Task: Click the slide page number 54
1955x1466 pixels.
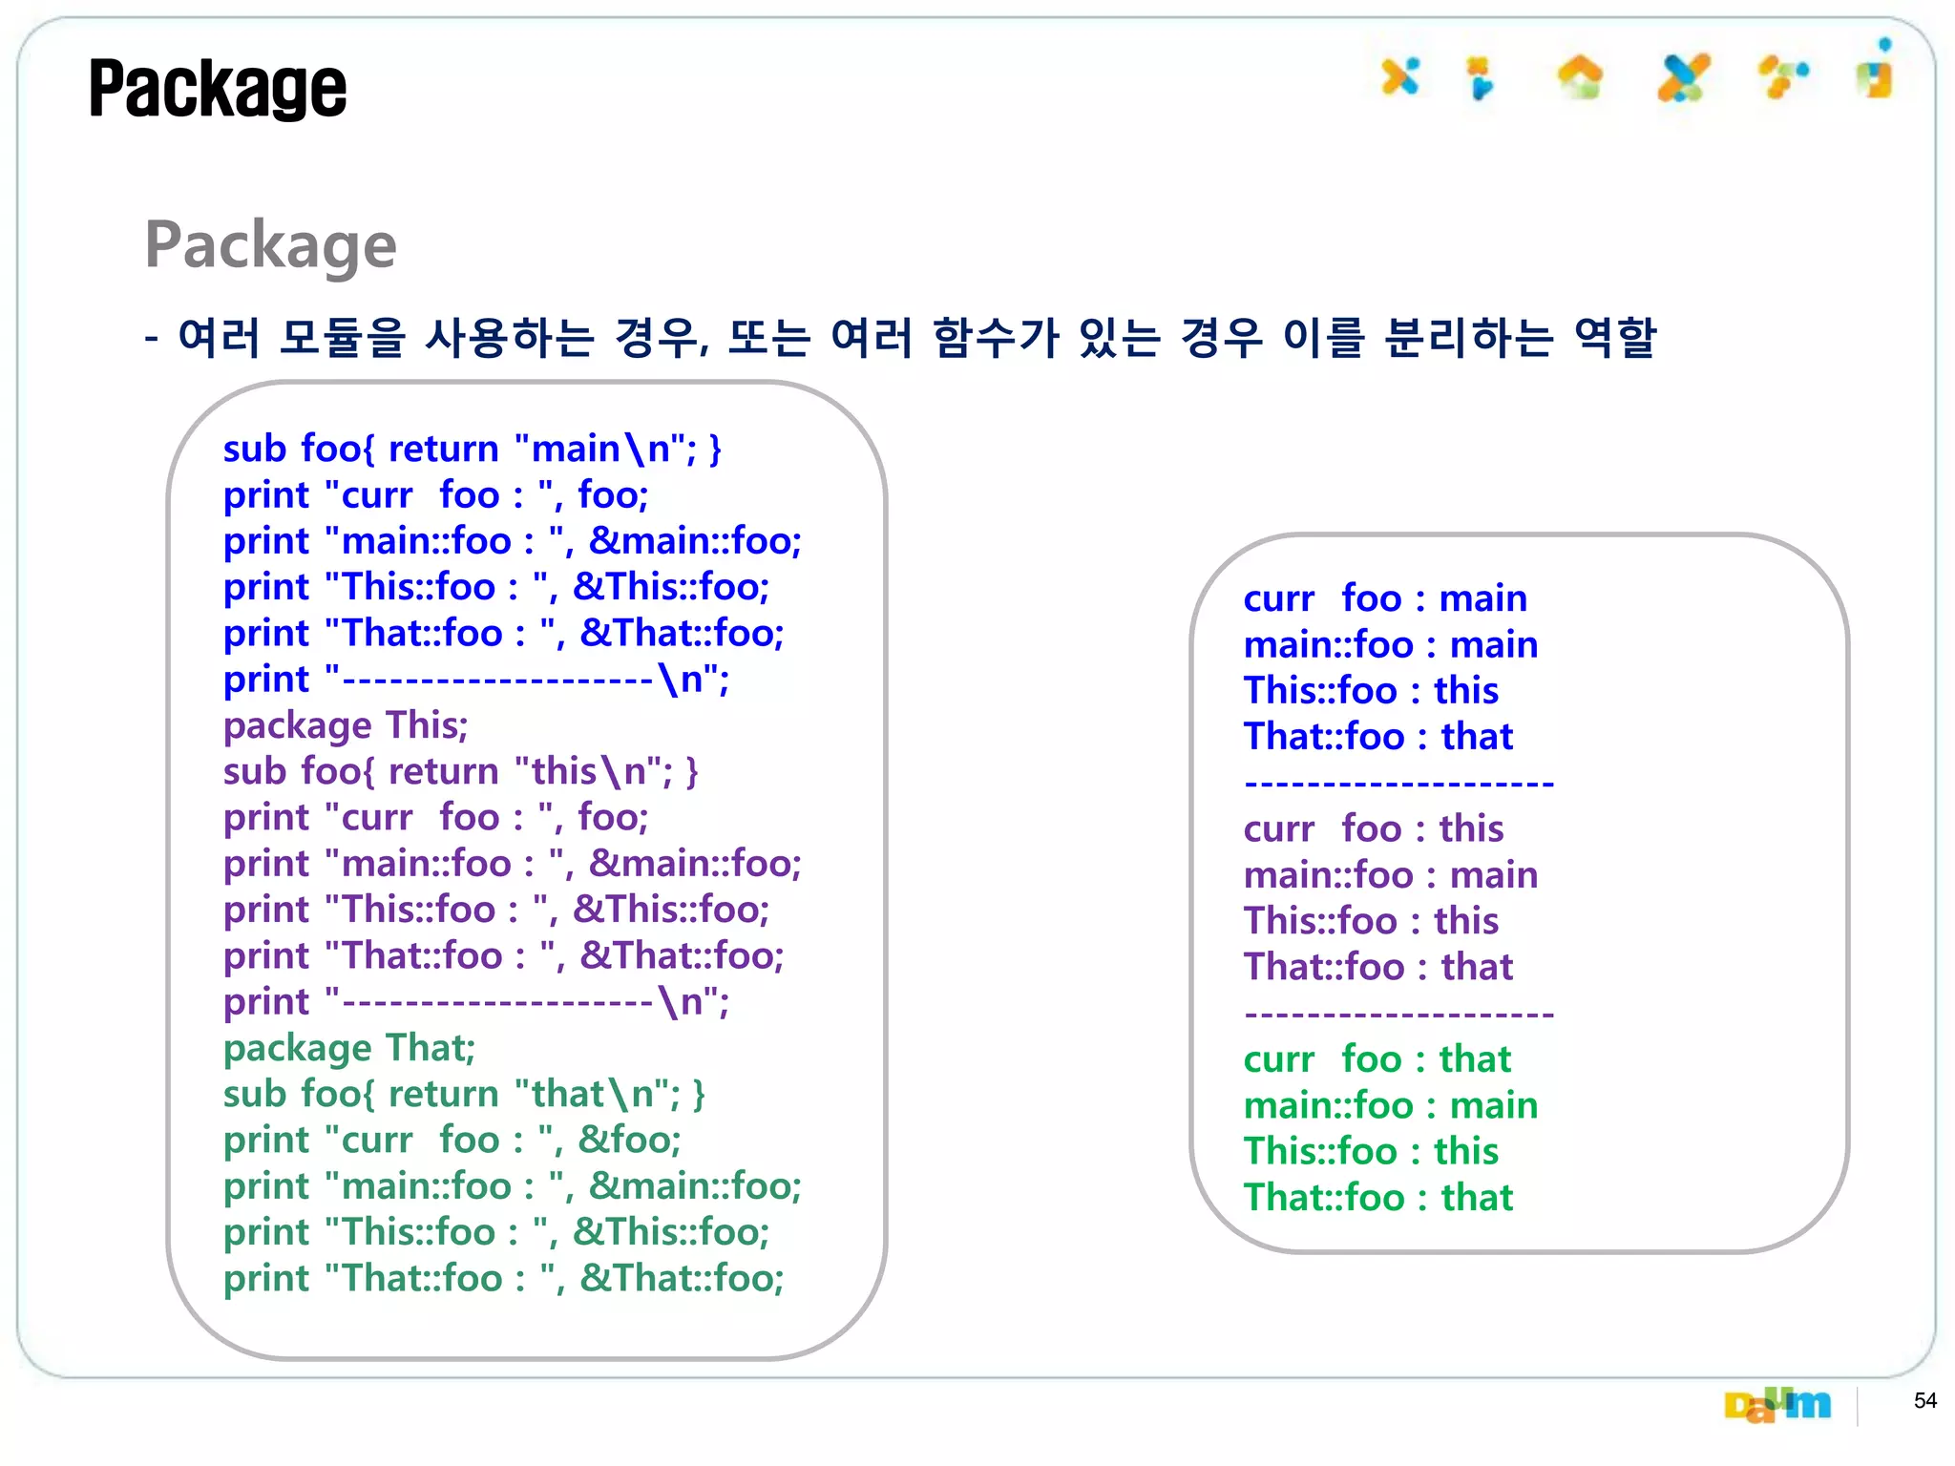Action: (1925, 1401)
